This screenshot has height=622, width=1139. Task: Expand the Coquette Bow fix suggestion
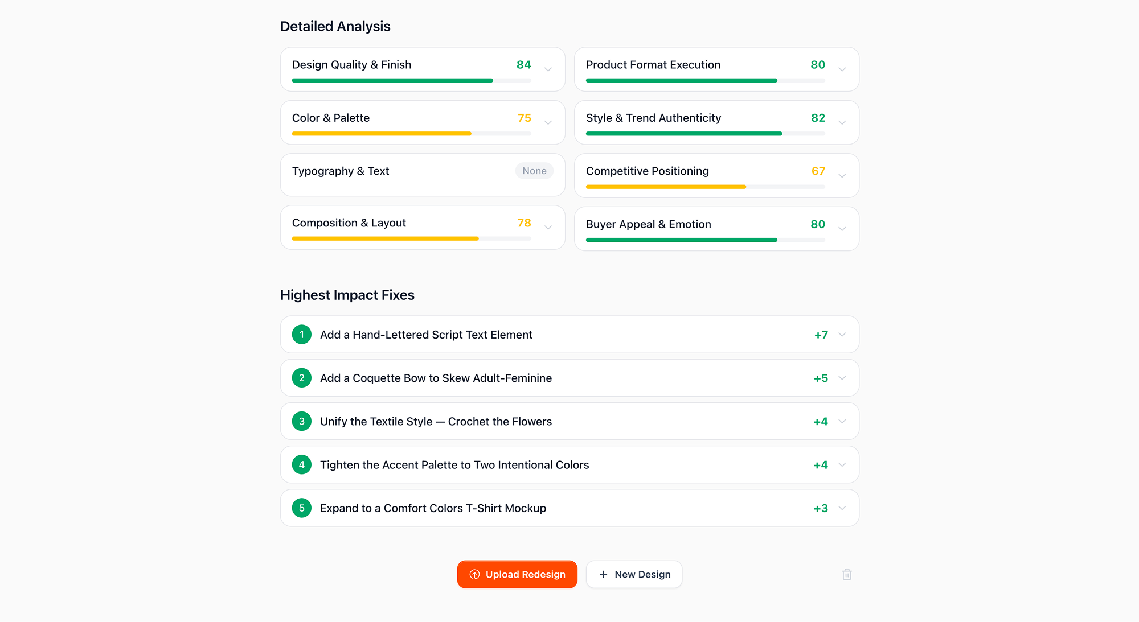(x=842, y=377)
